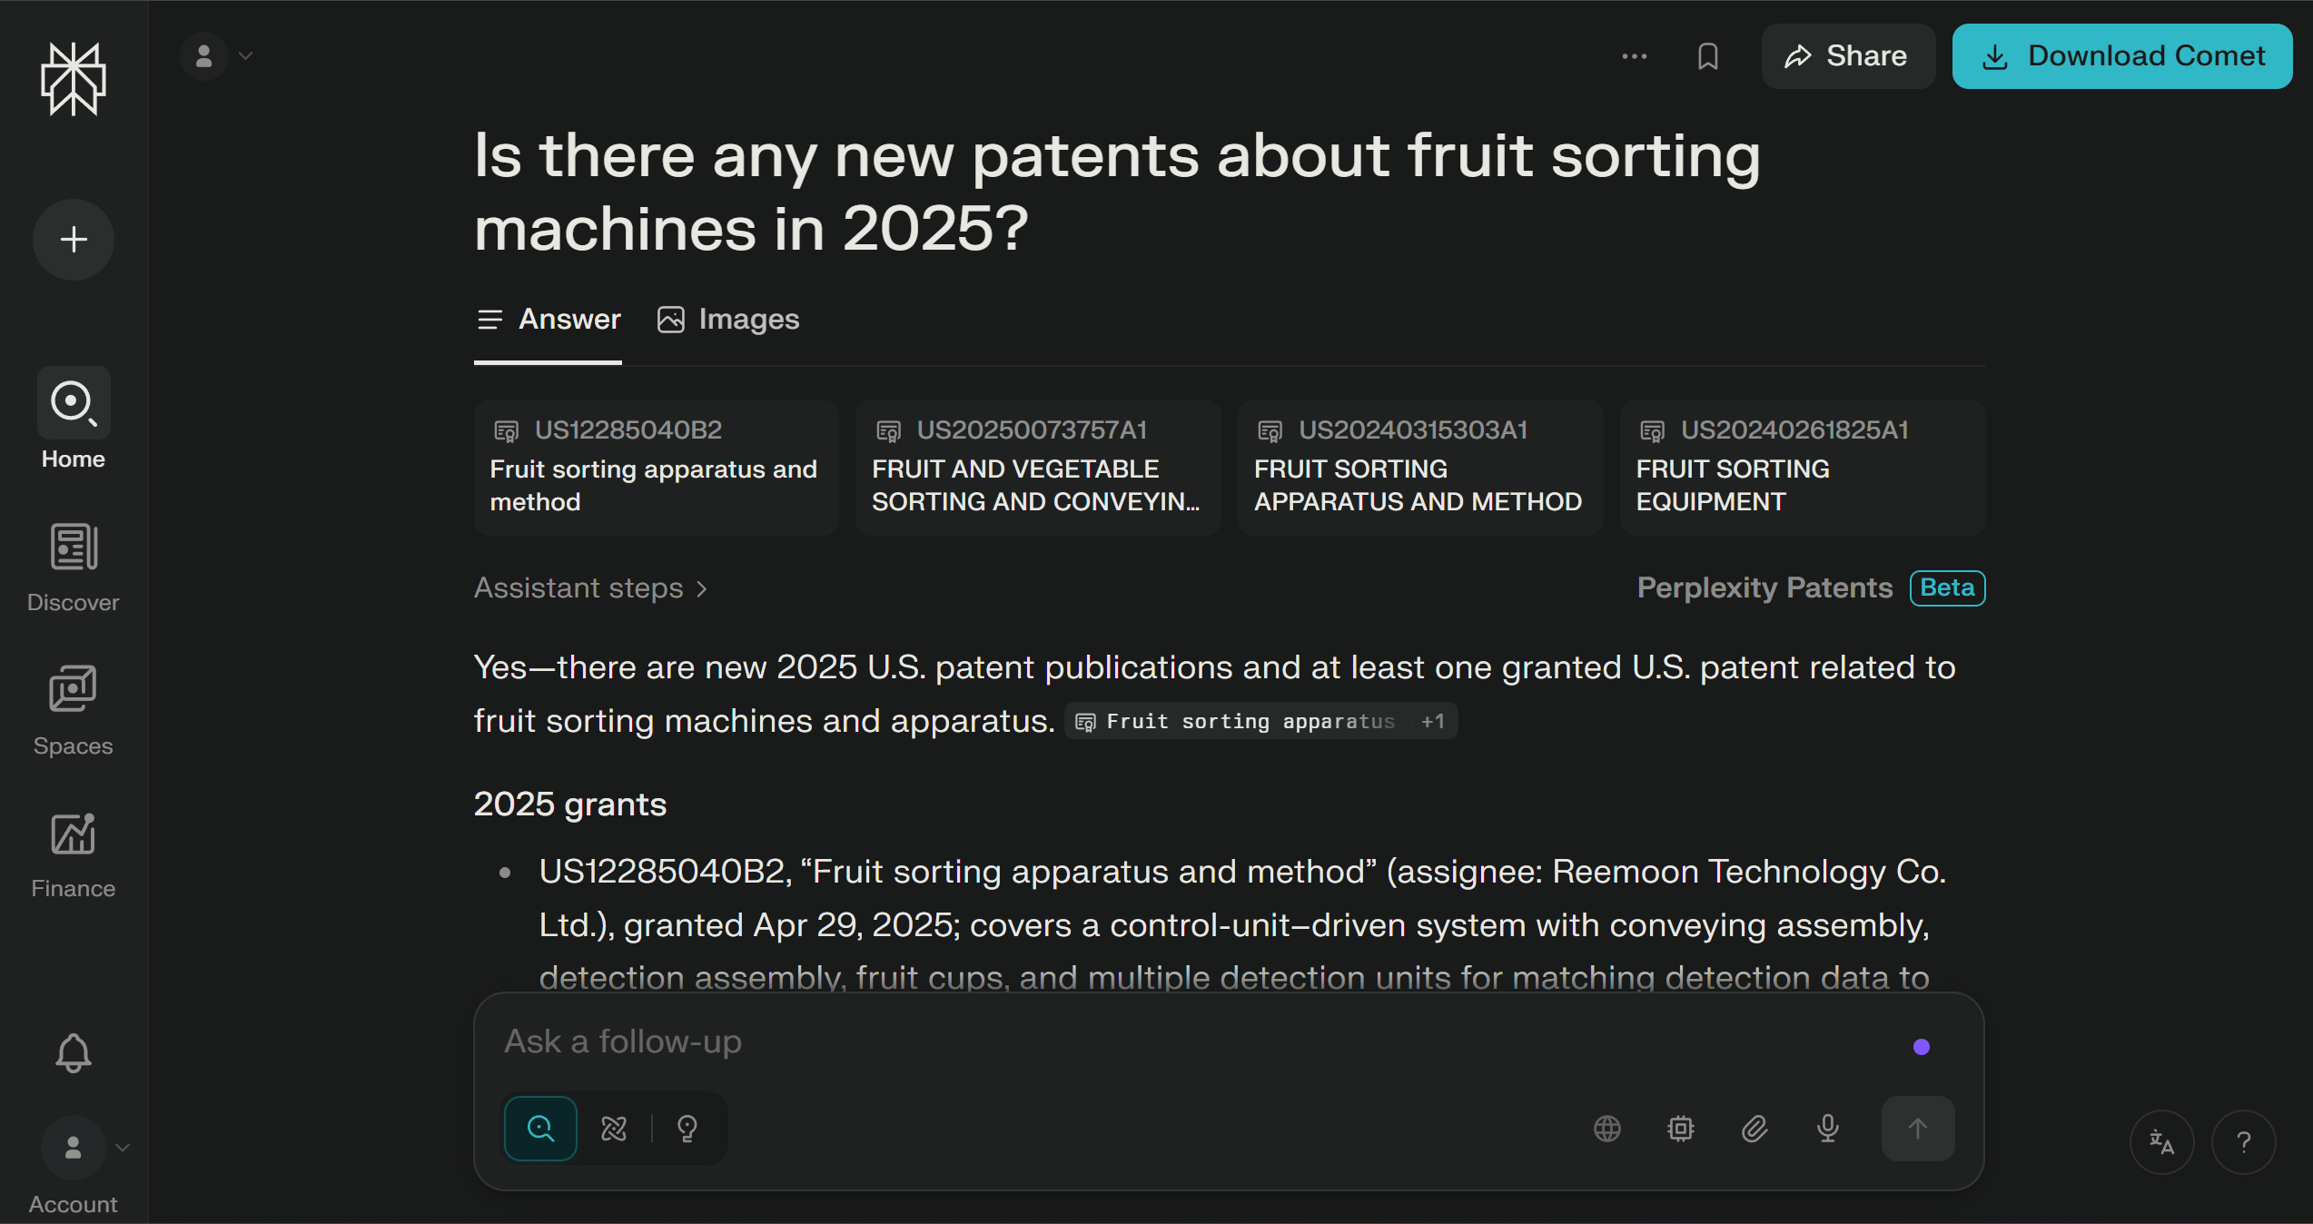Image resolution: width=2313 pixels, height=1224 pixels.
Task: Click the Download Comet button
Action: [2122, 56]
